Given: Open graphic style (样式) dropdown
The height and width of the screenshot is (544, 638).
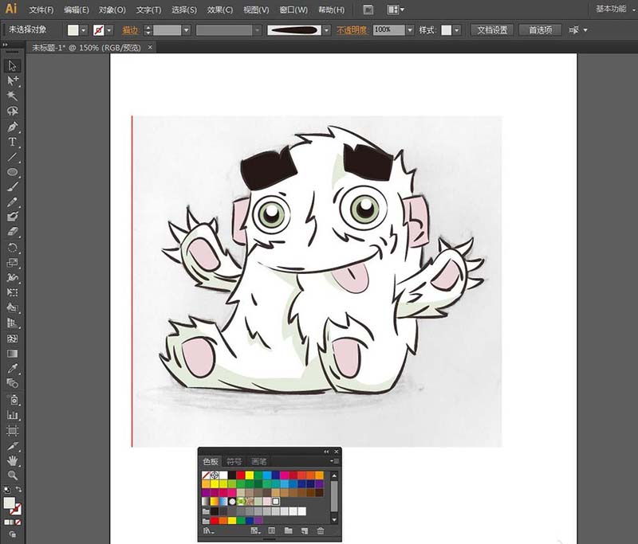Looking at the screenshot, I should 457,30.
